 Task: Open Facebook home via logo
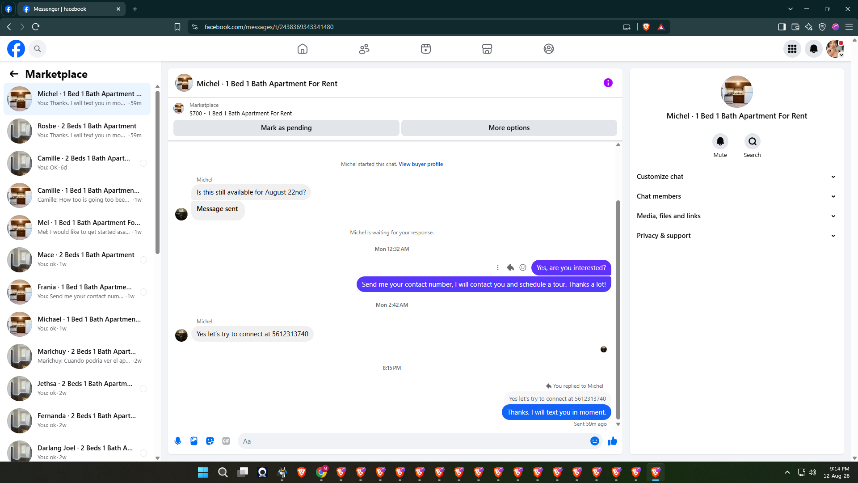(x=16, y=49)
